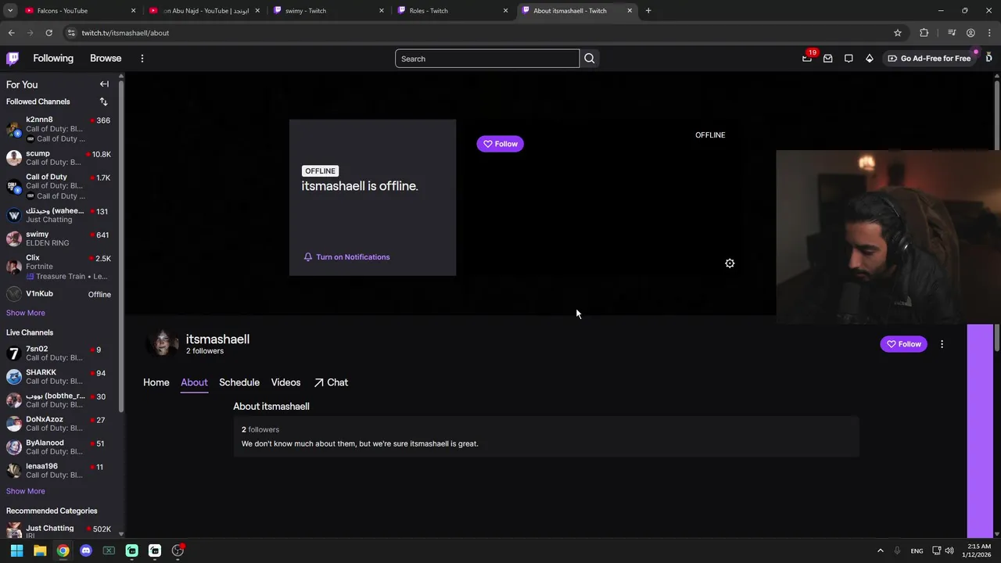The height and width of the screenshot is (563, 1001).
Task: Follow itsmashaell from the channel header
Action: tap(904, 344)
